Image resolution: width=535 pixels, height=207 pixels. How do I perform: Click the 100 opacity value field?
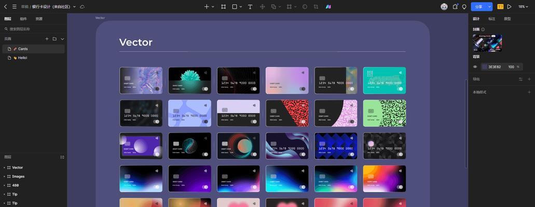pos(511,67)
